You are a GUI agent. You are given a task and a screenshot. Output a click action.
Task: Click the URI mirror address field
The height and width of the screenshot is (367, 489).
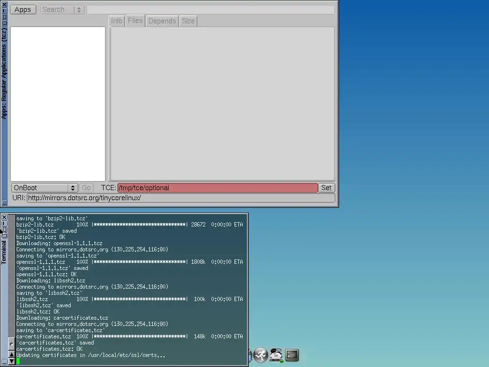(x=181, y=198)
